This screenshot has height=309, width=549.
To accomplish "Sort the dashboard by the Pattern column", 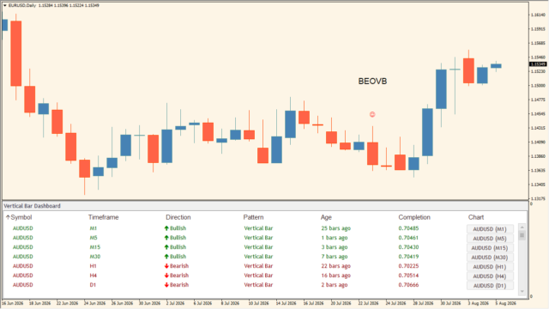I will click(254, 217).
